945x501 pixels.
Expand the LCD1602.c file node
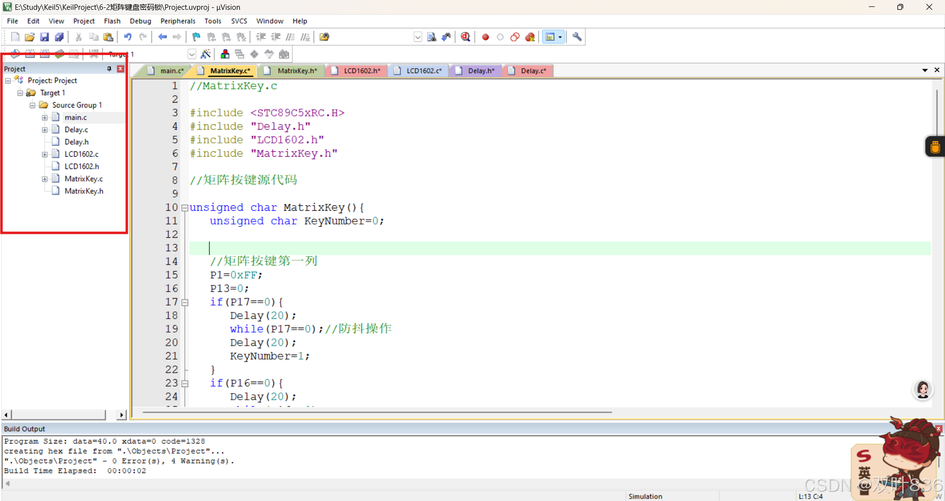45,154
